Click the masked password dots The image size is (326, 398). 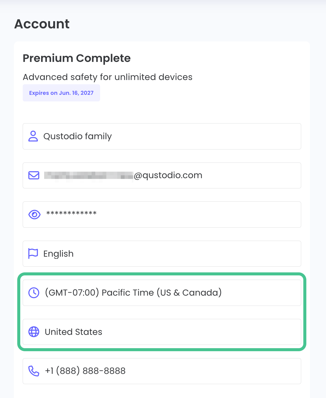click(71, 214)
